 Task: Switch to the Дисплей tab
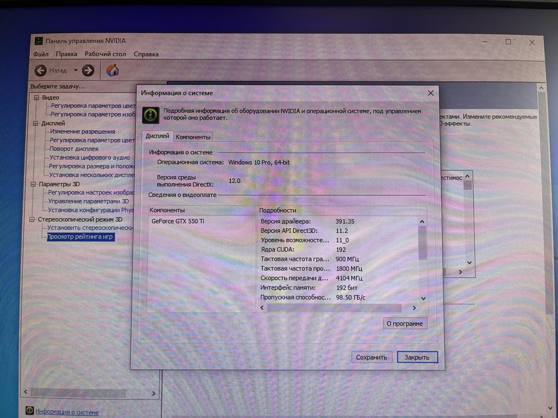(157, 136)
